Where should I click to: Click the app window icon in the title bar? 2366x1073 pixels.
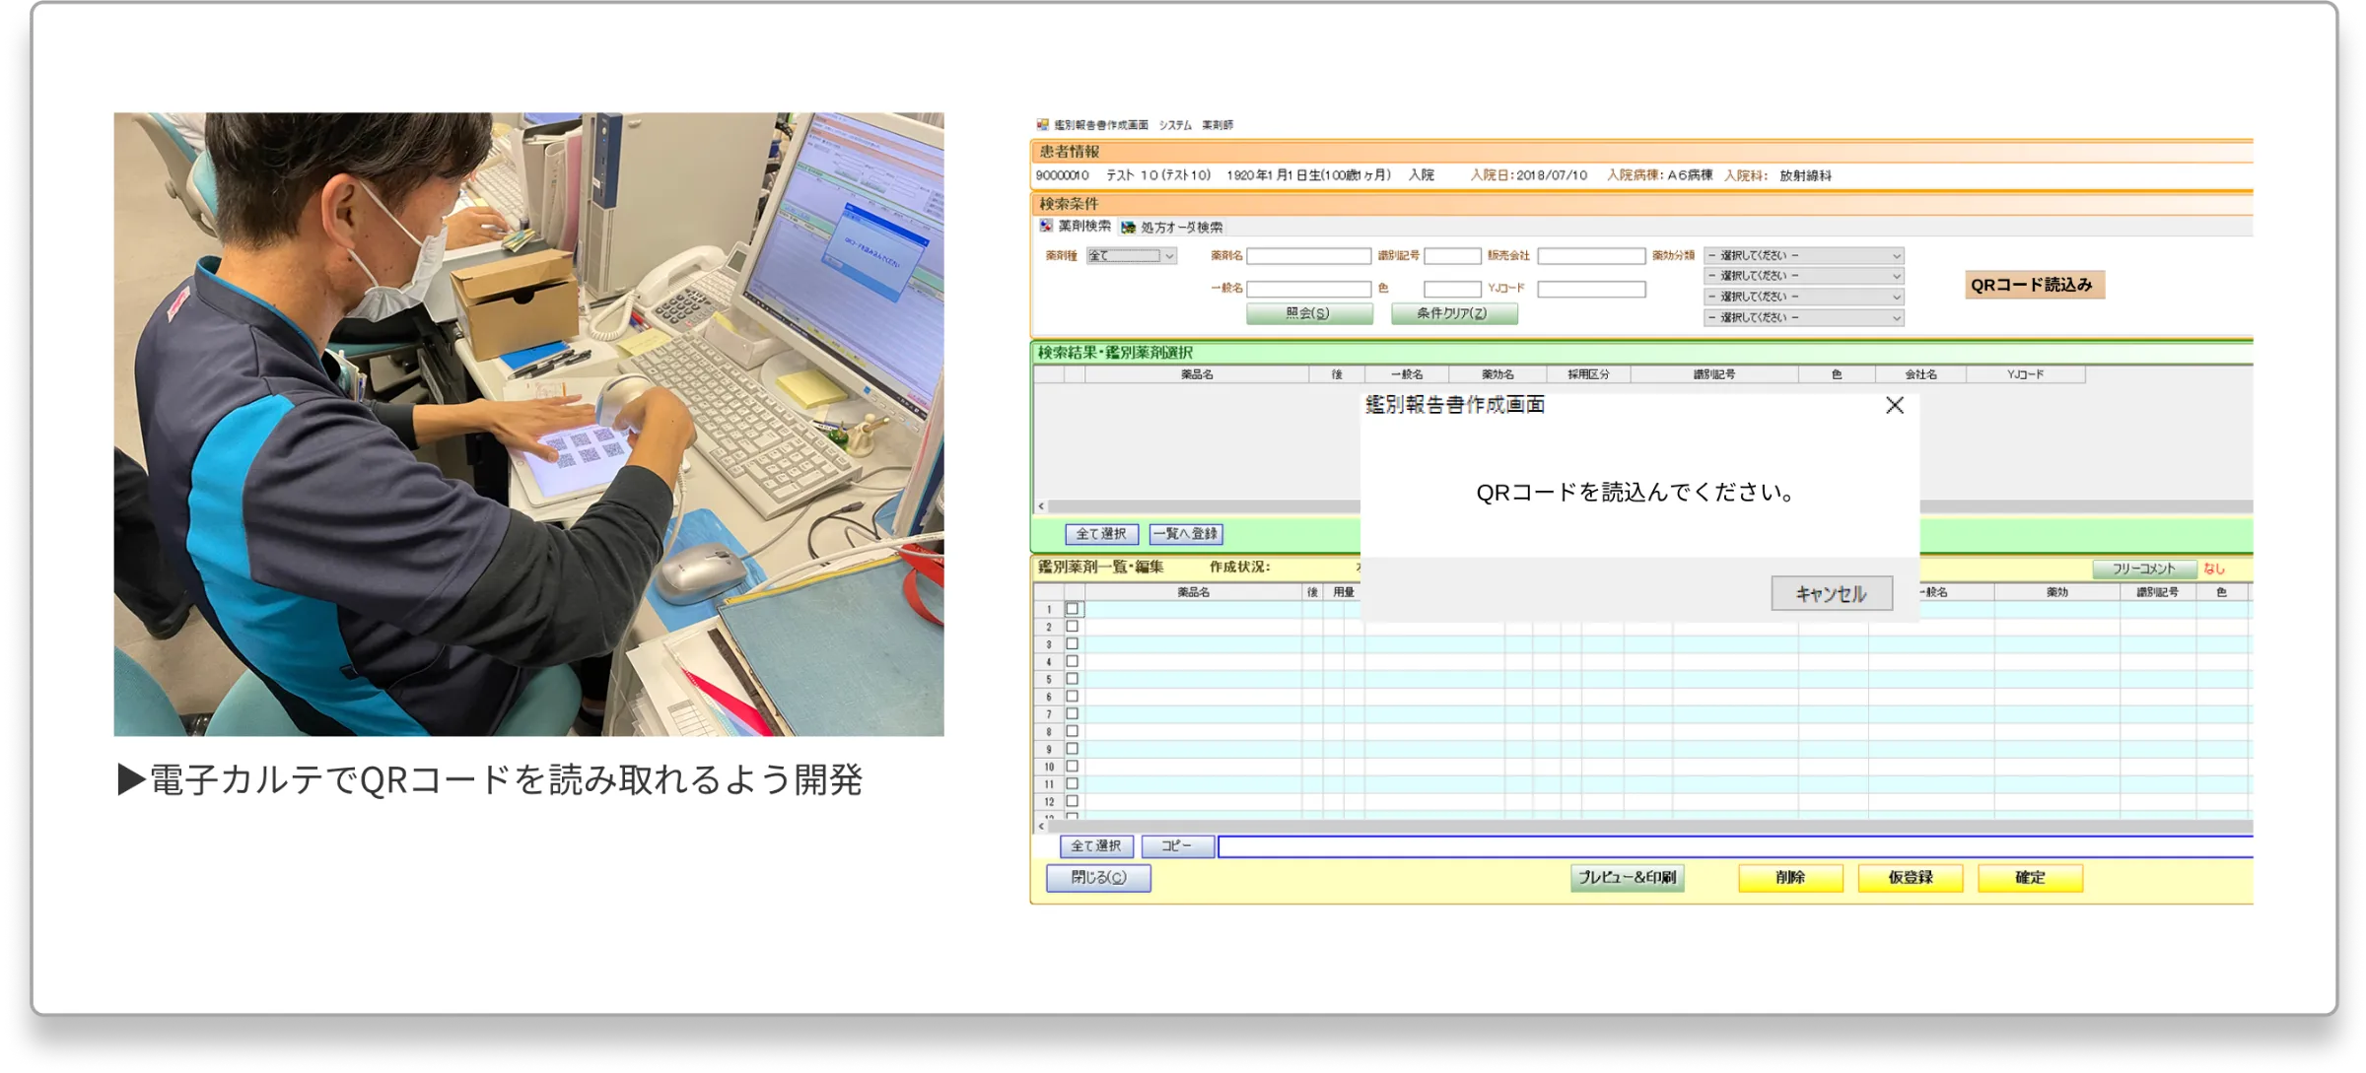click(1042, 125)
